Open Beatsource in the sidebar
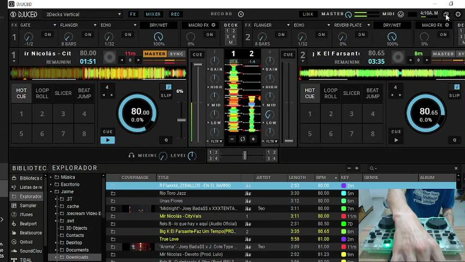465x262 pixels. click(27, 233)
